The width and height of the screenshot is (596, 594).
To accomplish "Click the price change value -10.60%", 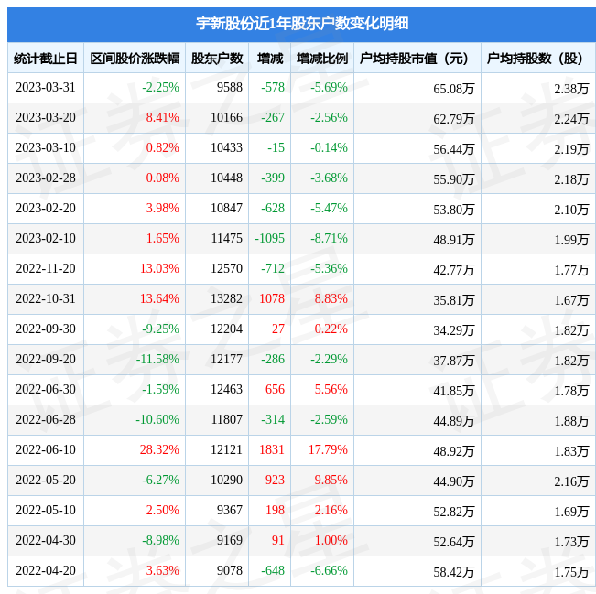I will [x=157, y=419].
